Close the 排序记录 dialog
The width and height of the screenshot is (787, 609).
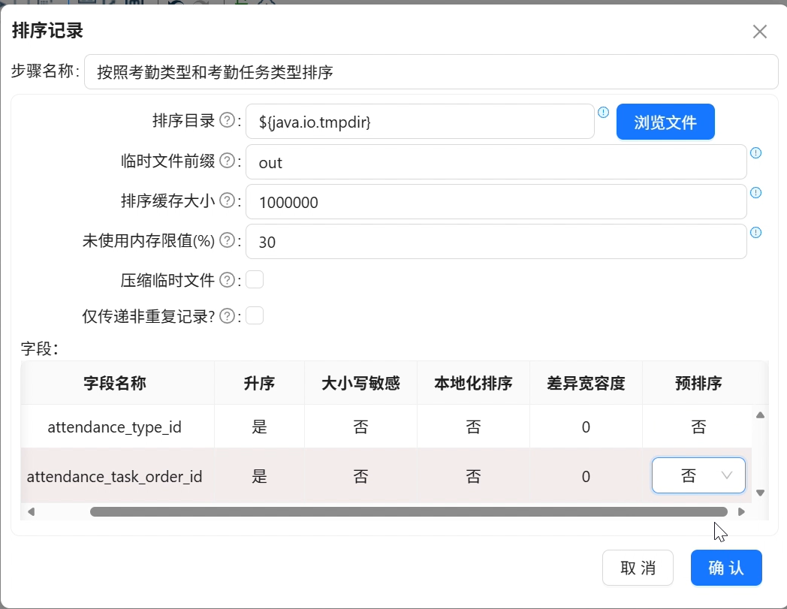pos(759,32)
